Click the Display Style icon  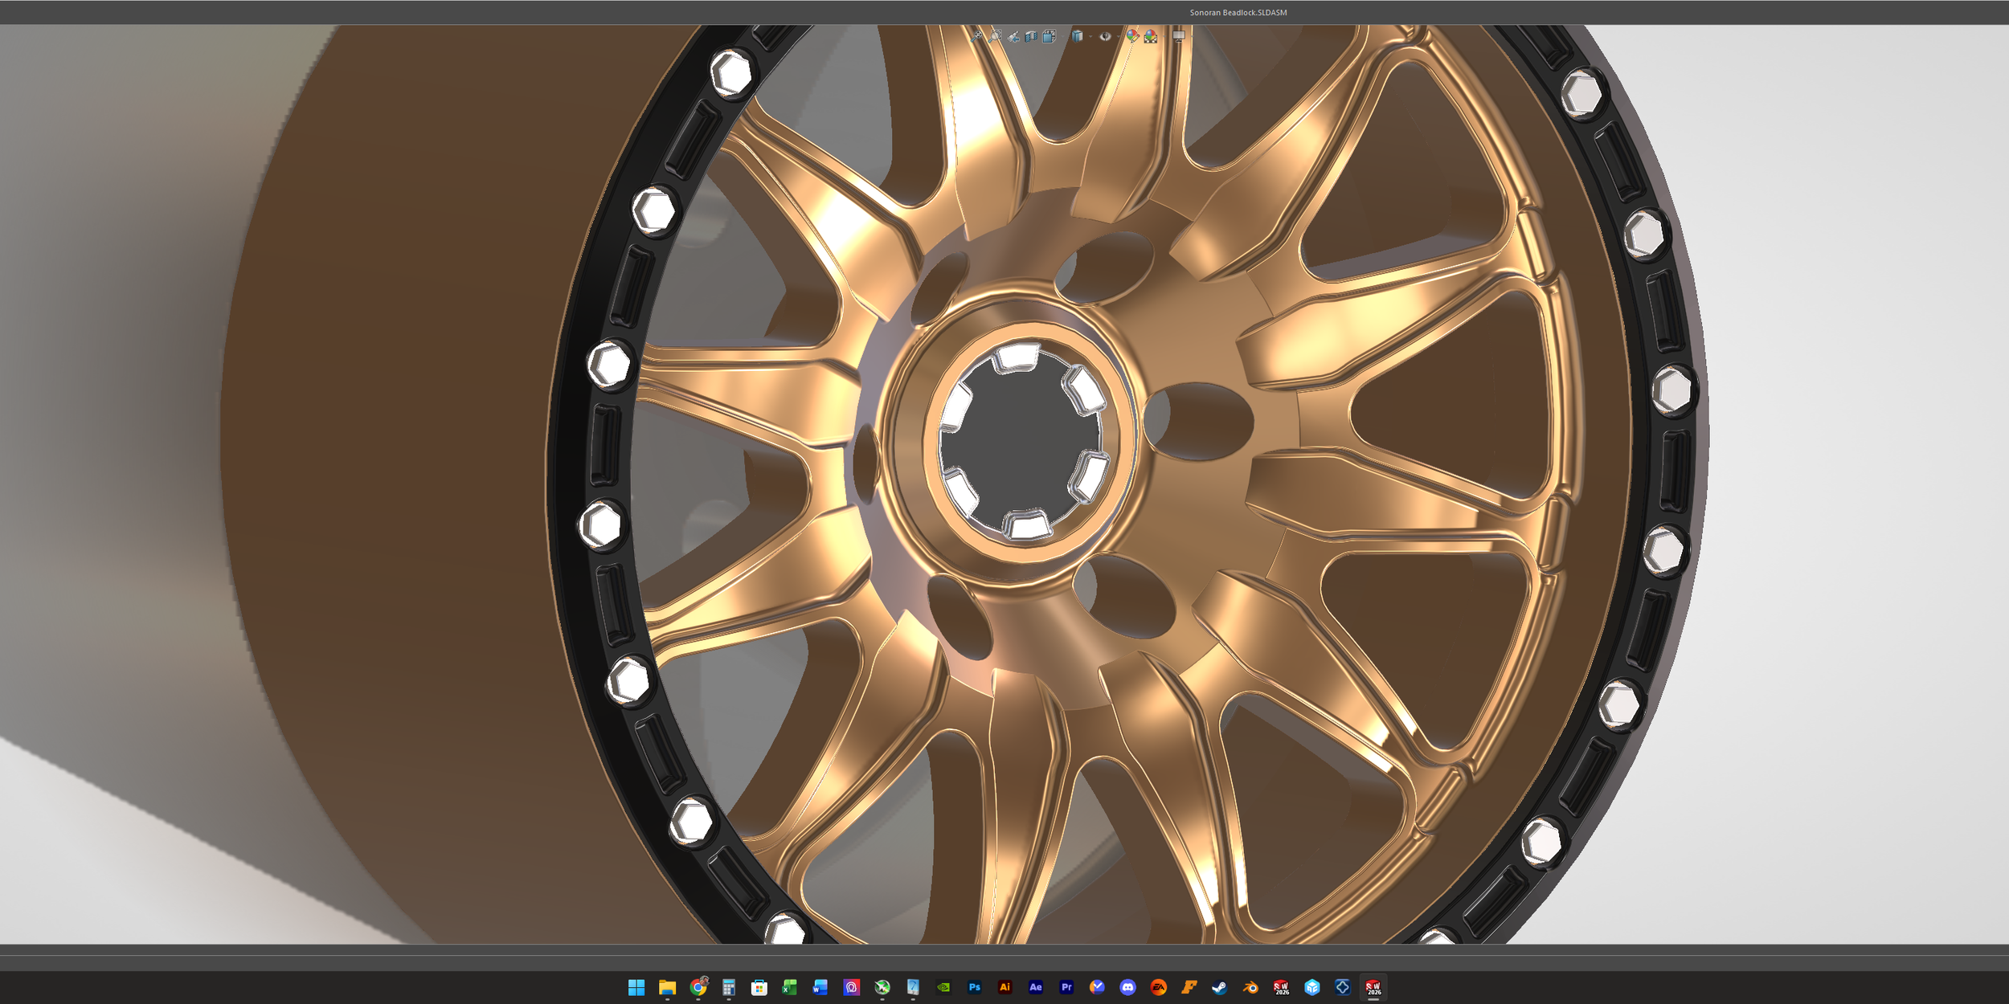click(1077, 36)
